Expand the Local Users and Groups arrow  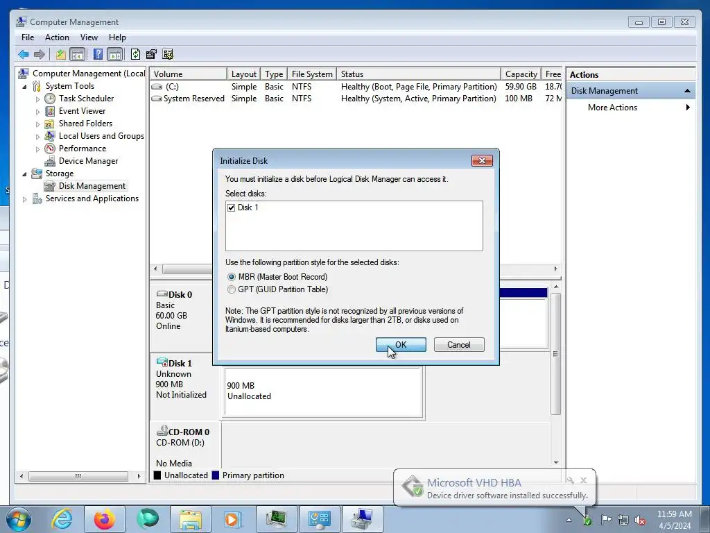pos(37,137)
